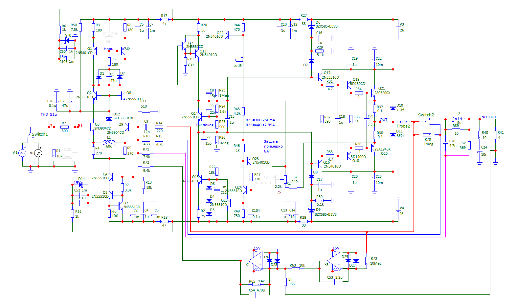515x300 pixels.
Task: Select the R27 33 resistor
Action: (x=303, y=19)
